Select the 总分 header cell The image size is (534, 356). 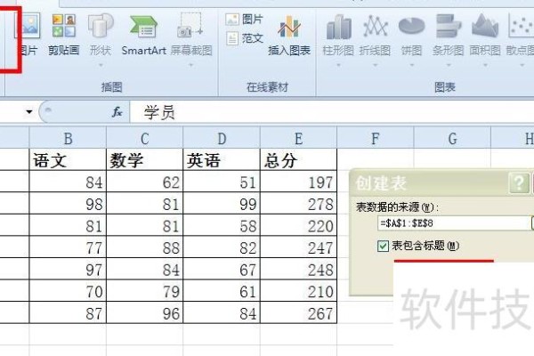click(299, 160)
